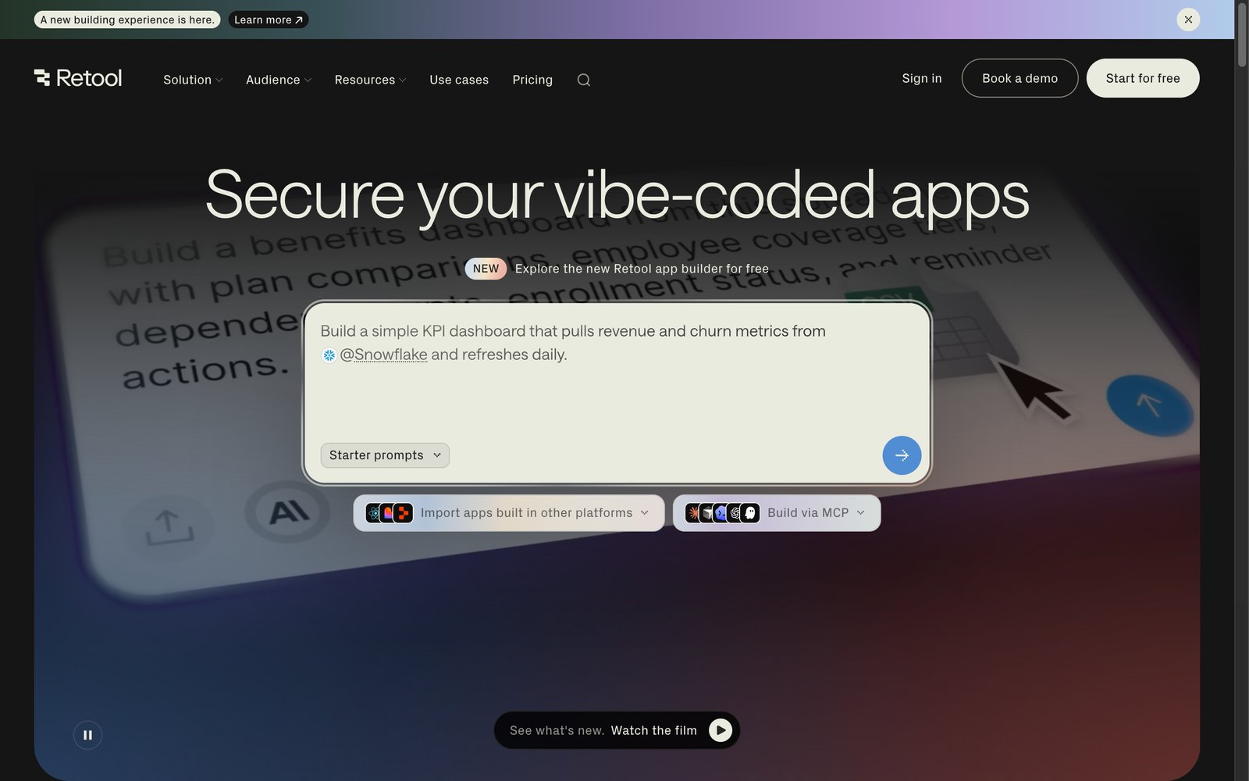Click the @Snowflake mention in the prompt
This screenshot has width=1249, height=781.
383,355
